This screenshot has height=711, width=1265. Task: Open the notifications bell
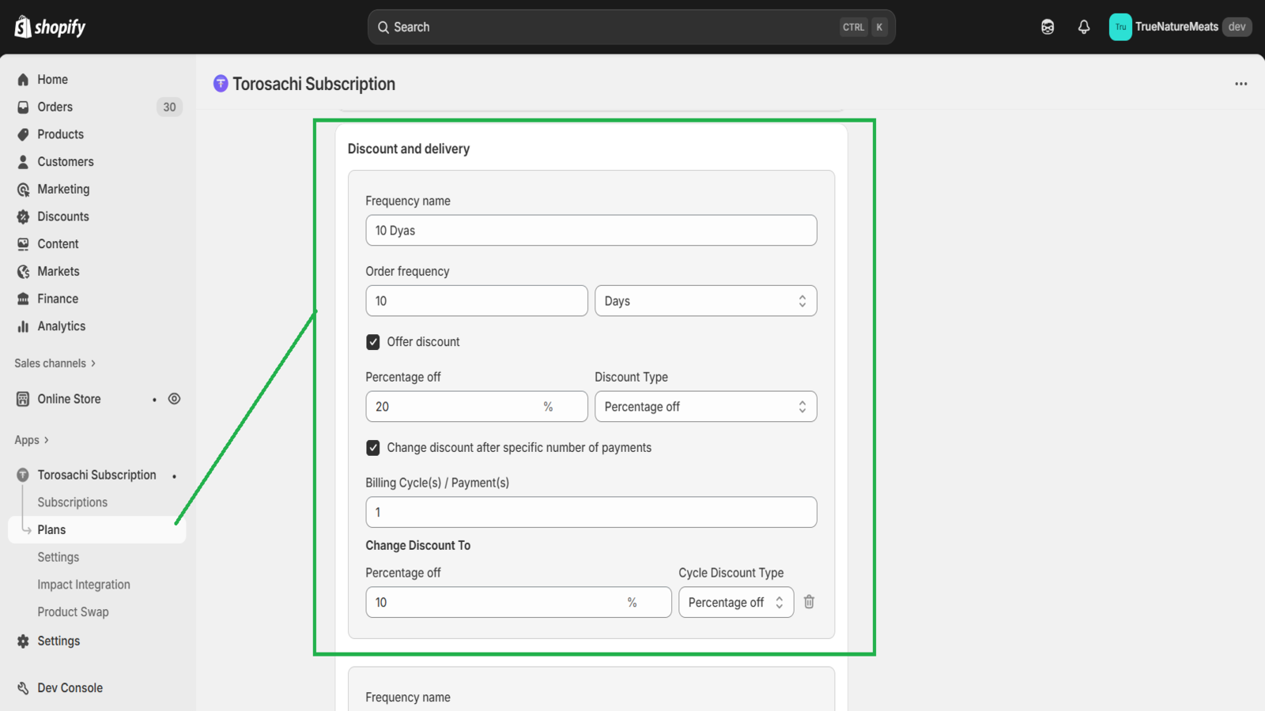(x=1084, y=27)
